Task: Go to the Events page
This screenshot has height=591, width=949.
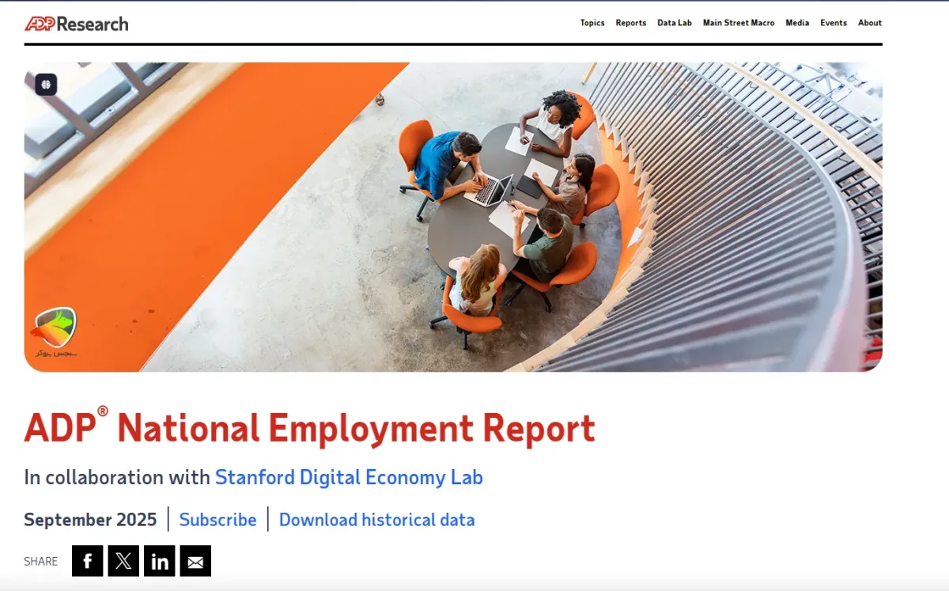Action: click(834, 23)
